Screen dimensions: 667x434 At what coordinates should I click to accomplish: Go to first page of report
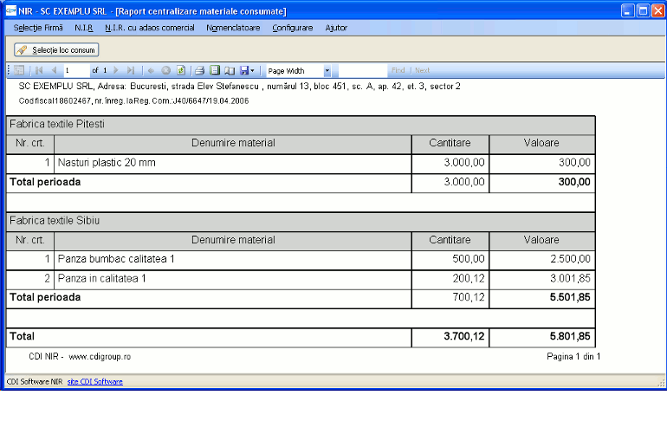click(38, 70)
